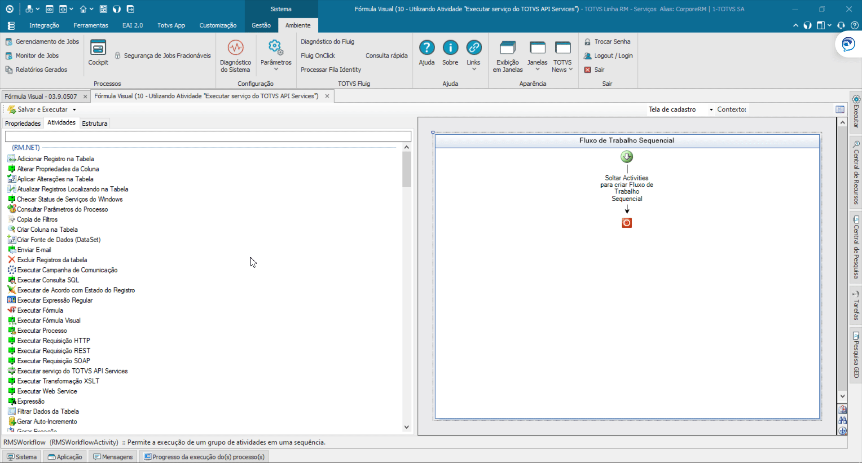Select Executar Requisição REST activity
The width and height of the screenshot is (862, 463).
49,351
